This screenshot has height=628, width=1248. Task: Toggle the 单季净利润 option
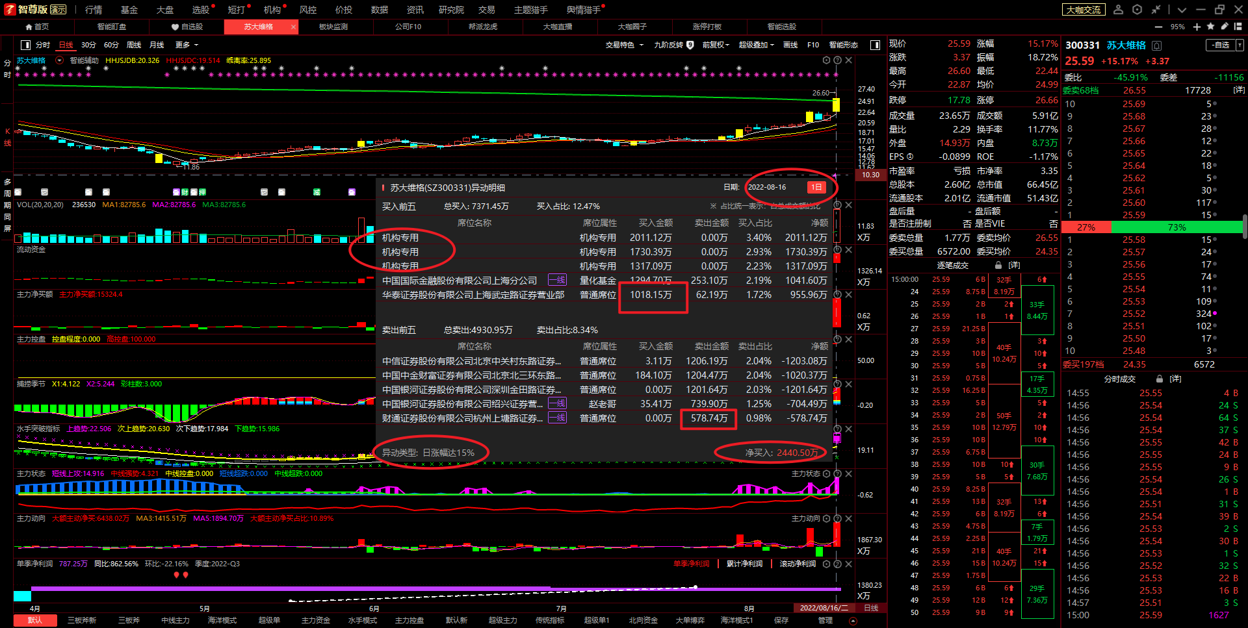click(692, 564)
